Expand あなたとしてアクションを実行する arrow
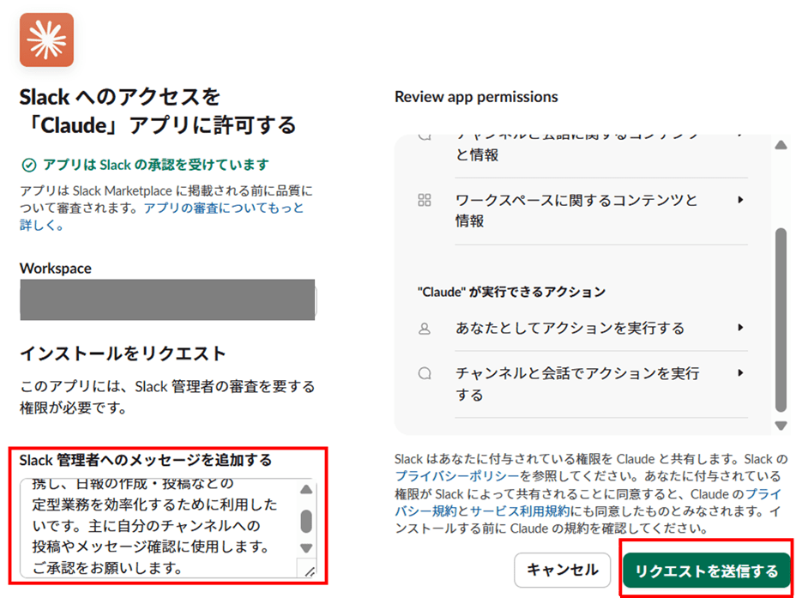 tap(740, 328)
